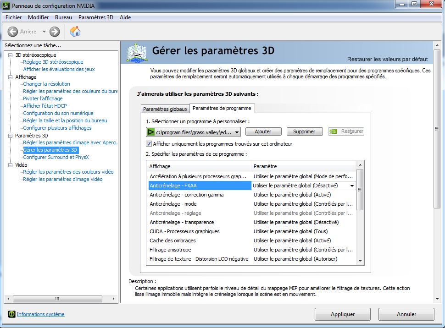Select Anticrénelage - correction gamma row
The height and width of the screenshot is (328, 445).
[251, 195]
